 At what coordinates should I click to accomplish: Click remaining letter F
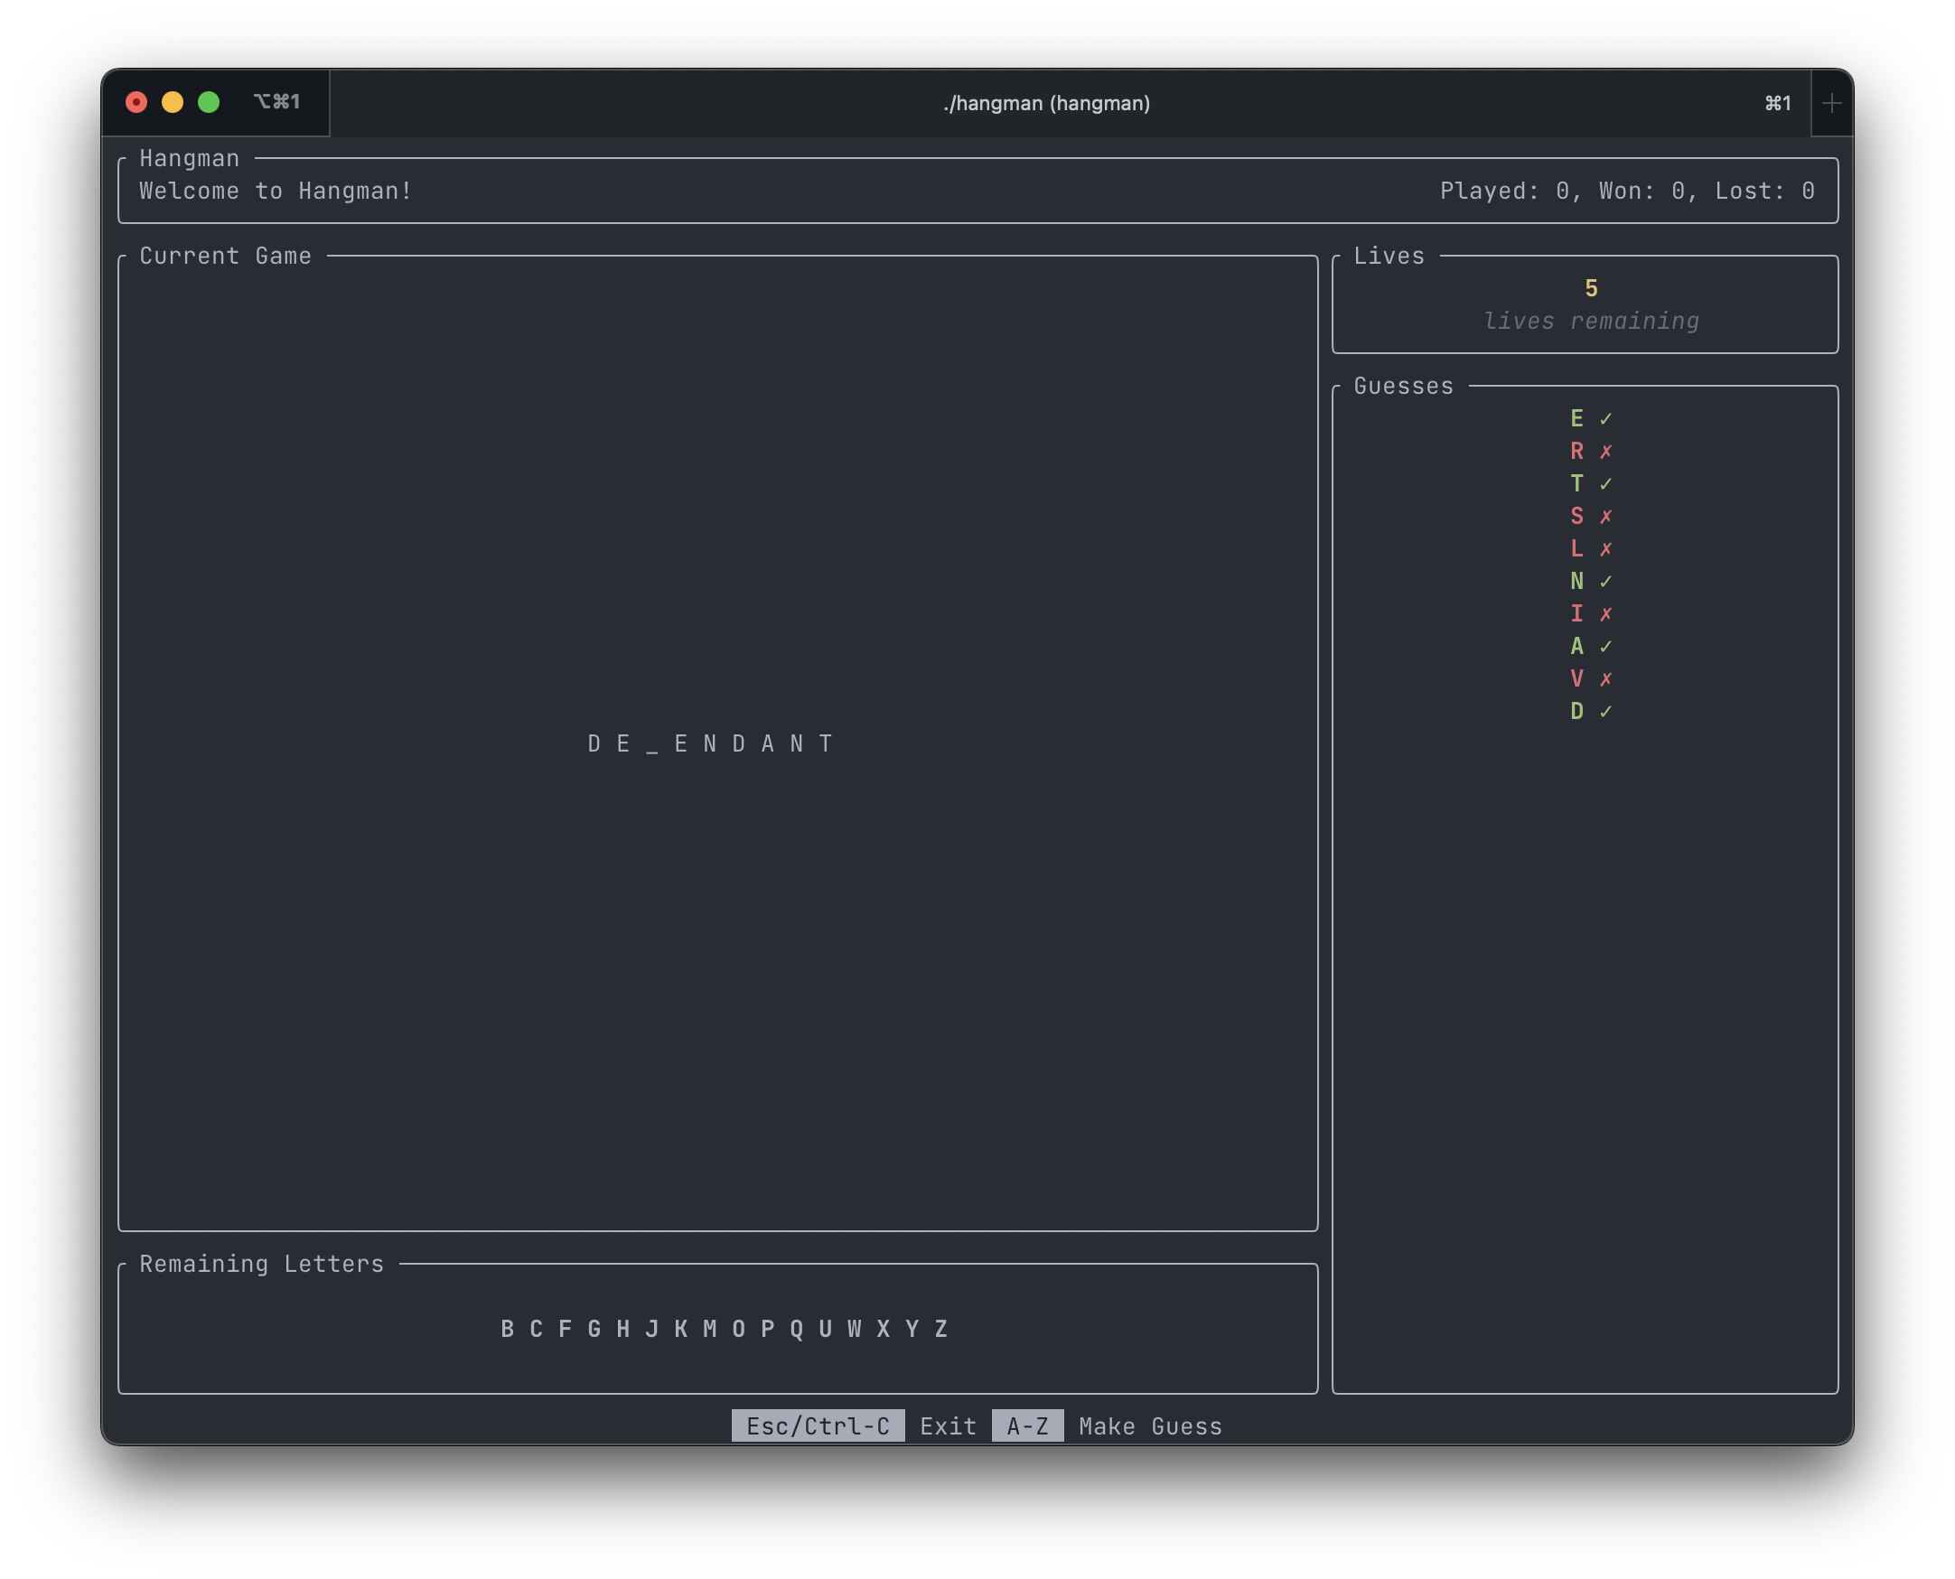(566, 1329)
